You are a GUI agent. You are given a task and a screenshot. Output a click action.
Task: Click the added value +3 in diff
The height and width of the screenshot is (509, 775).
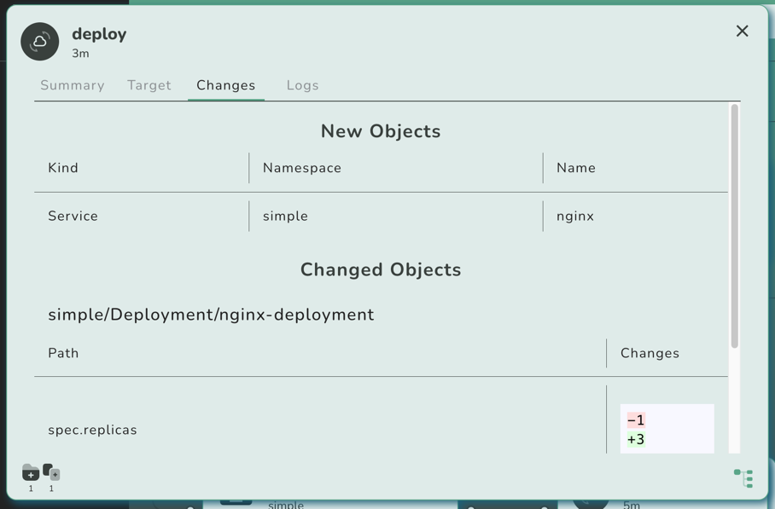(636, 440)
